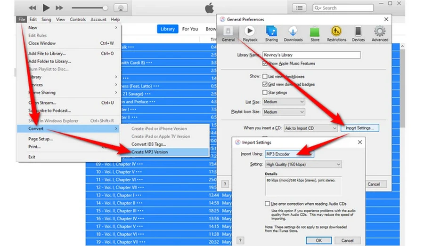Open the File menu

point(22,19)
